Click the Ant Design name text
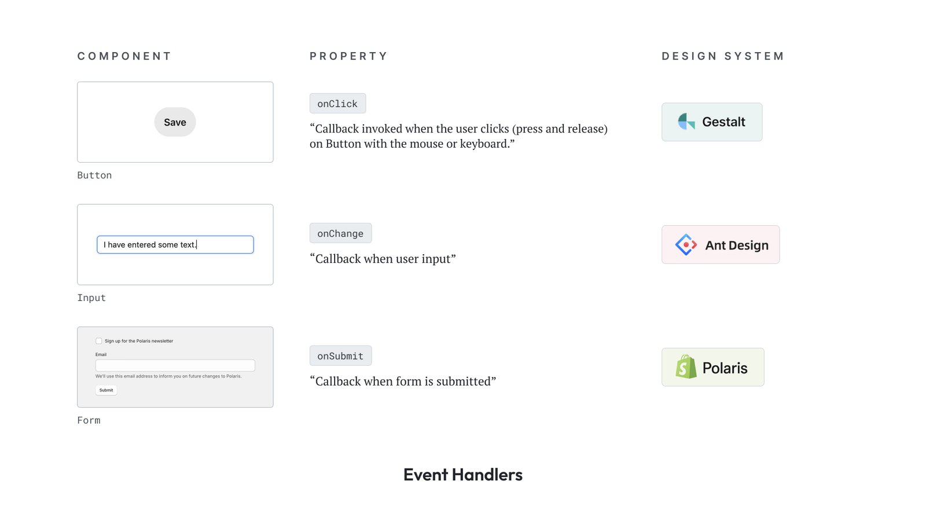The width and height of the screenshot is (926, 521). (737, 245)
